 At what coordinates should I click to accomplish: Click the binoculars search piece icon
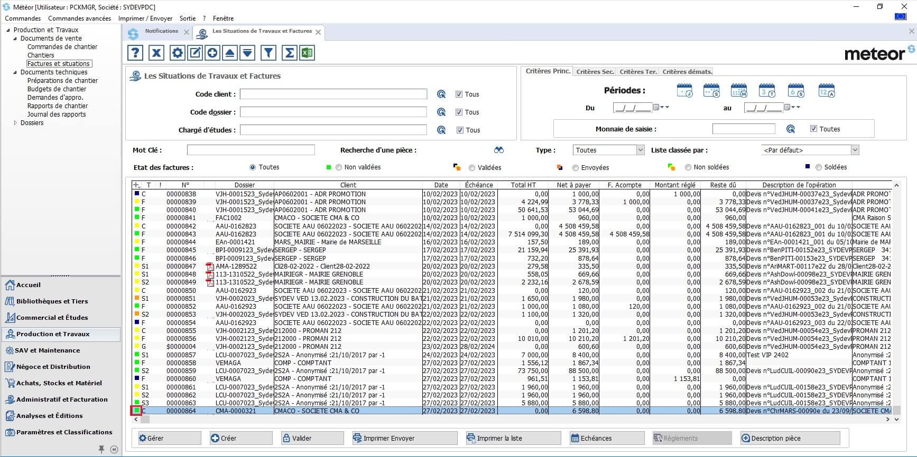pos(499,150)
